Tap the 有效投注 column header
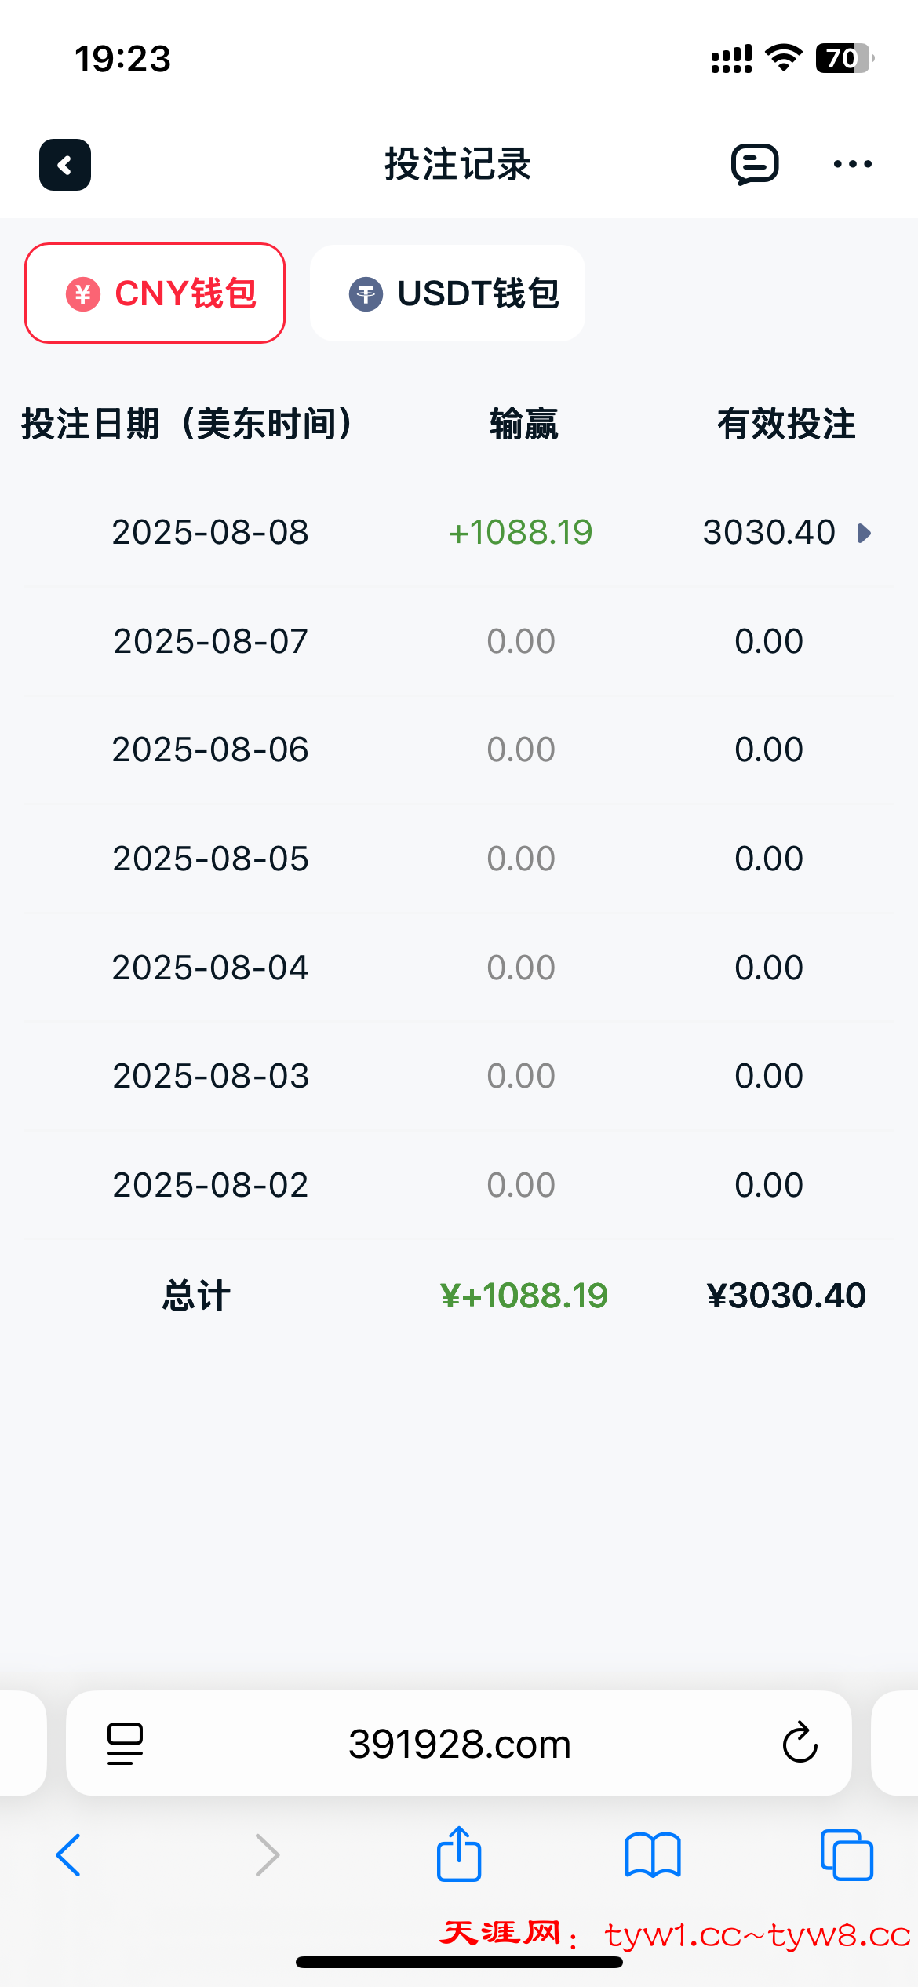Screen dimensions: 918x1987 tap(786, 425)
